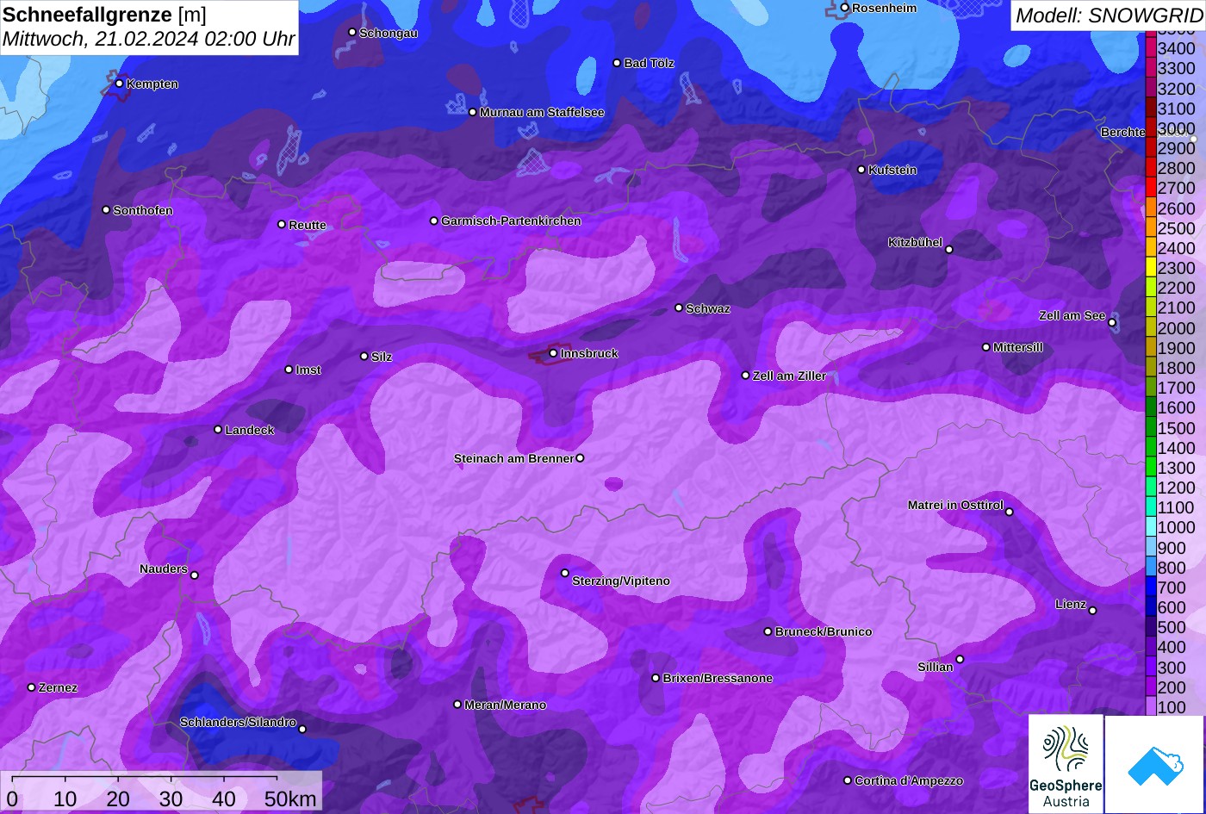
Task: Select the Imst label
Action: tap(308, 370)
